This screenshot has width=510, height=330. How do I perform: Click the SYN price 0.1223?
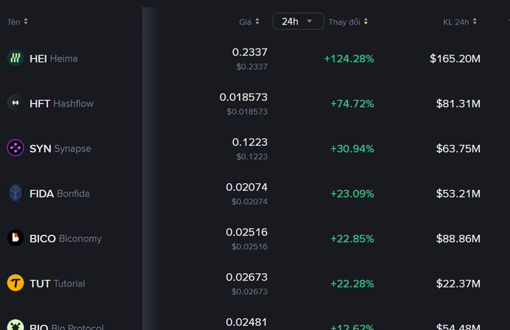250,141
